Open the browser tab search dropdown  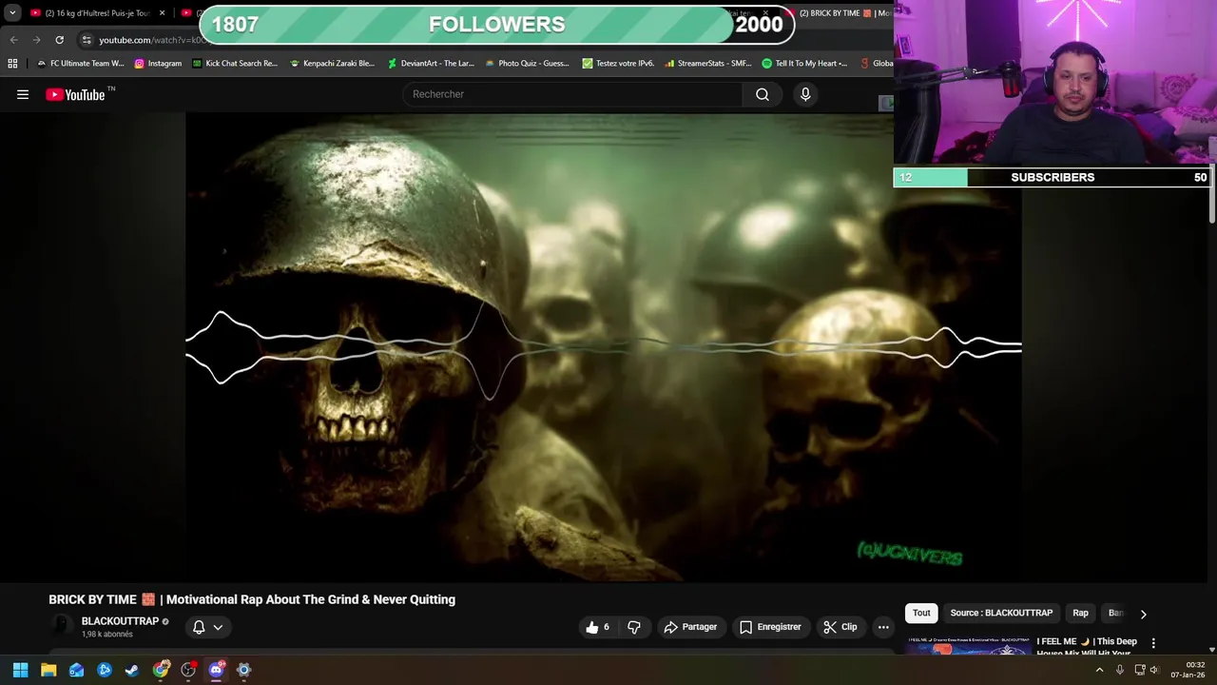[x=12, y=13]
